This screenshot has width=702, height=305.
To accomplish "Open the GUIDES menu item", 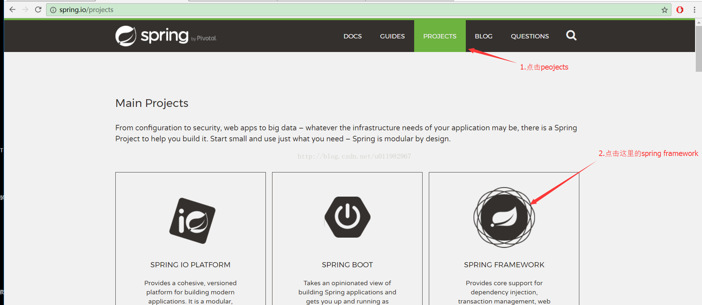I will 392,36.
